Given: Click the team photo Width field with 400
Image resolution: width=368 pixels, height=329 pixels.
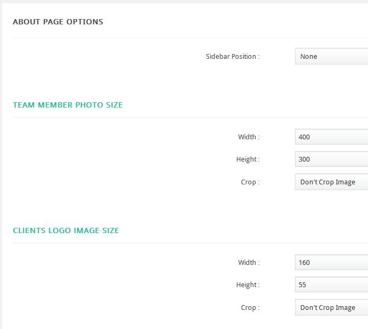Looking at the screenshot, I should [331, 137].
